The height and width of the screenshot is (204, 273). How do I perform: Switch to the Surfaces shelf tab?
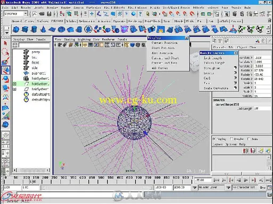pos(43,21)
